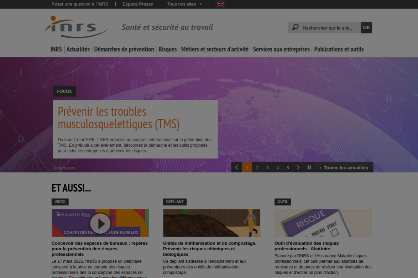Open the Risques menu
Image resolution: width=418 pixels, height=278 pixels.
coord(168,49)
